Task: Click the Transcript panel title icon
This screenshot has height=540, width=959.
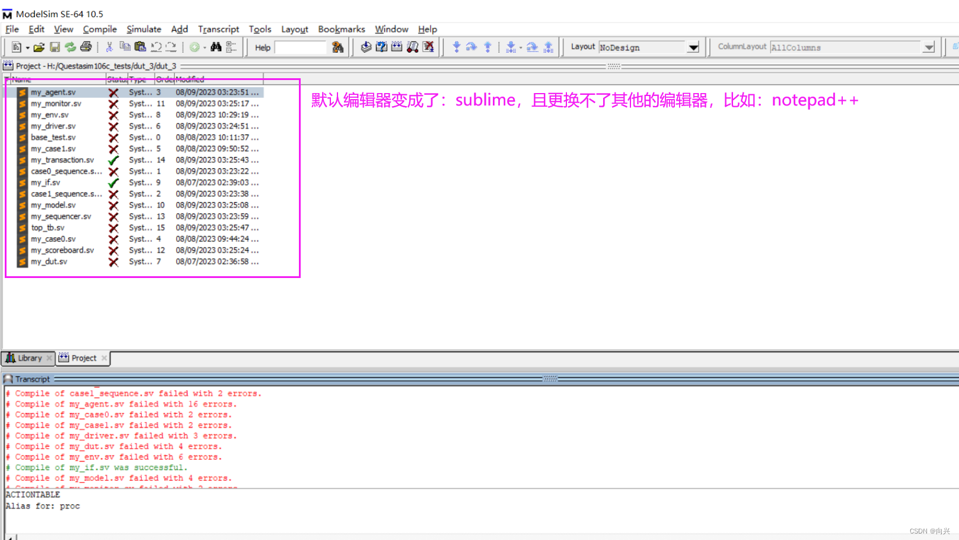Action: [8, 379]
